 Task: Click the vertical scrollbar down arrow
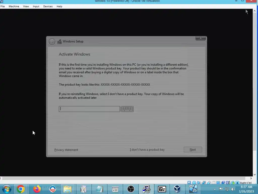[x=254, y=175]
